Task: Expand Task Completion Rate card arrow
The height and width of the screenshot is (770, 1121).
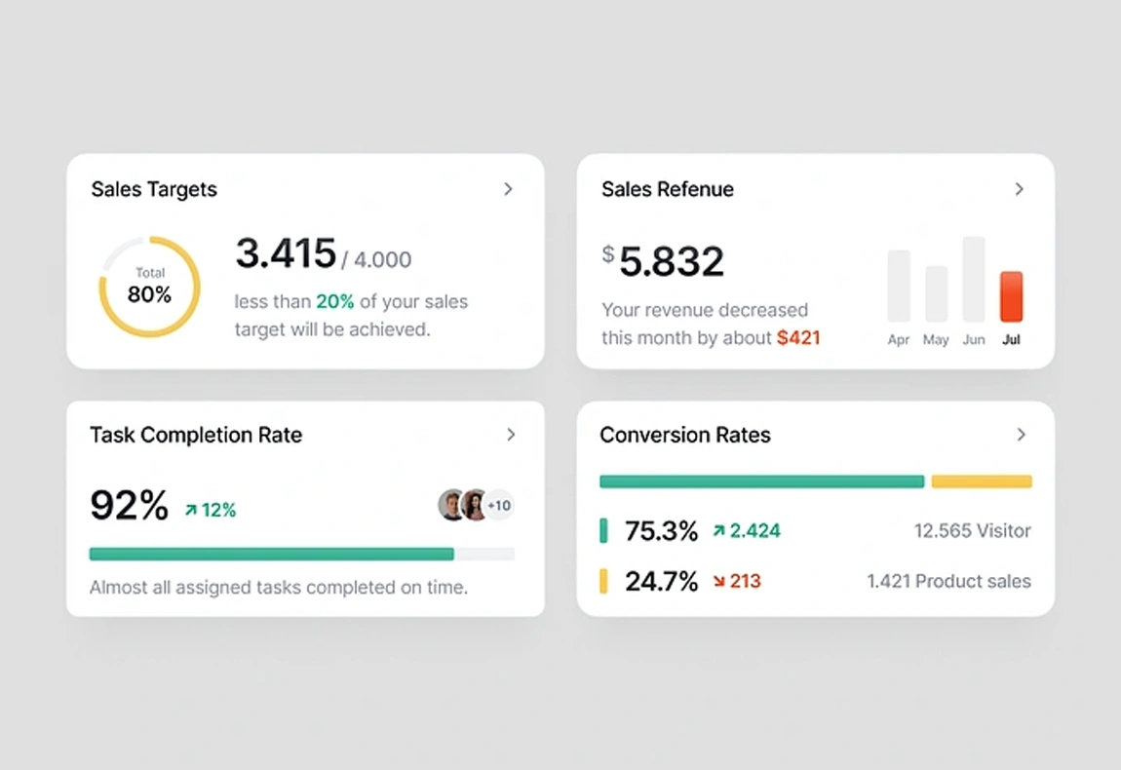Action: point(511,435)
